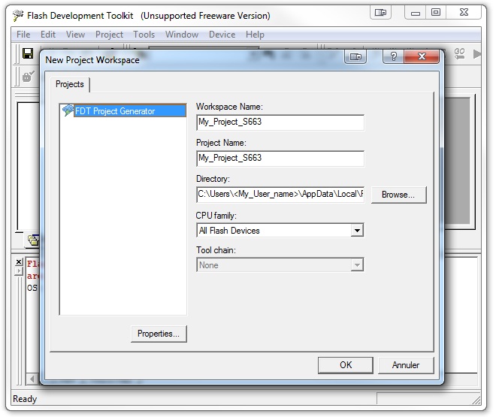Click the disabled Tool chain None combo box
Screen dimensions: 496x417
click(x=280, y=265)
